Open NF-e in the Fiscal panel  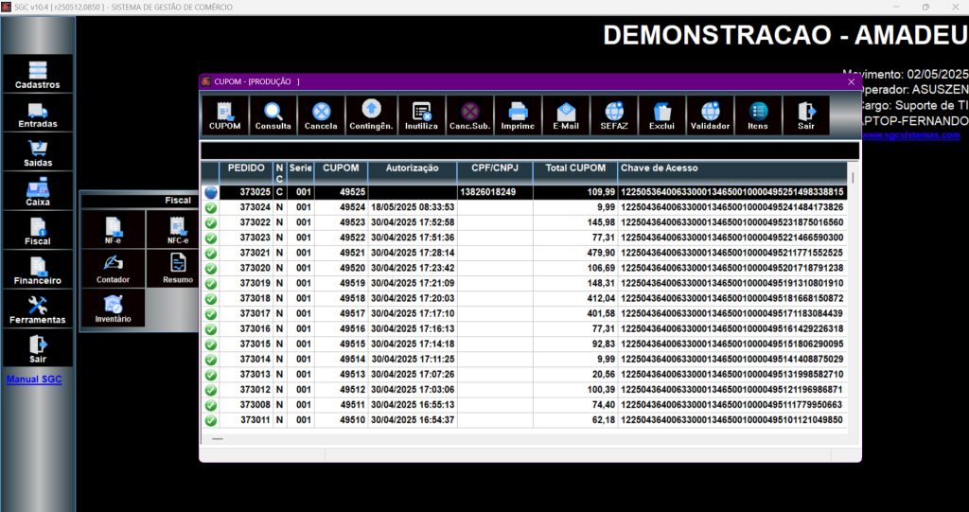coord(114,229)
